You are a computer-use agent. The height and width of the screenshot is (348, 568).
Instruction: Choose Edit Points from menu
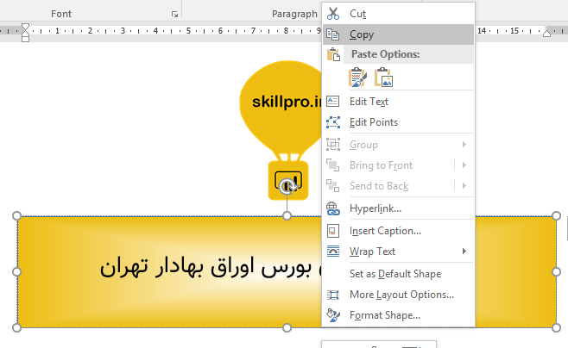pyautogui.click(x=399, y=122)
